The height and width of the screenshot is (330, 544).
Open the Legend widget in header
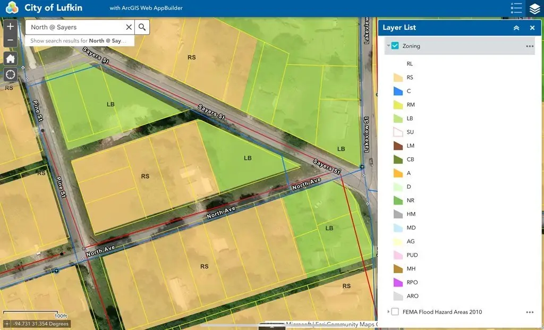click(516, 9)
